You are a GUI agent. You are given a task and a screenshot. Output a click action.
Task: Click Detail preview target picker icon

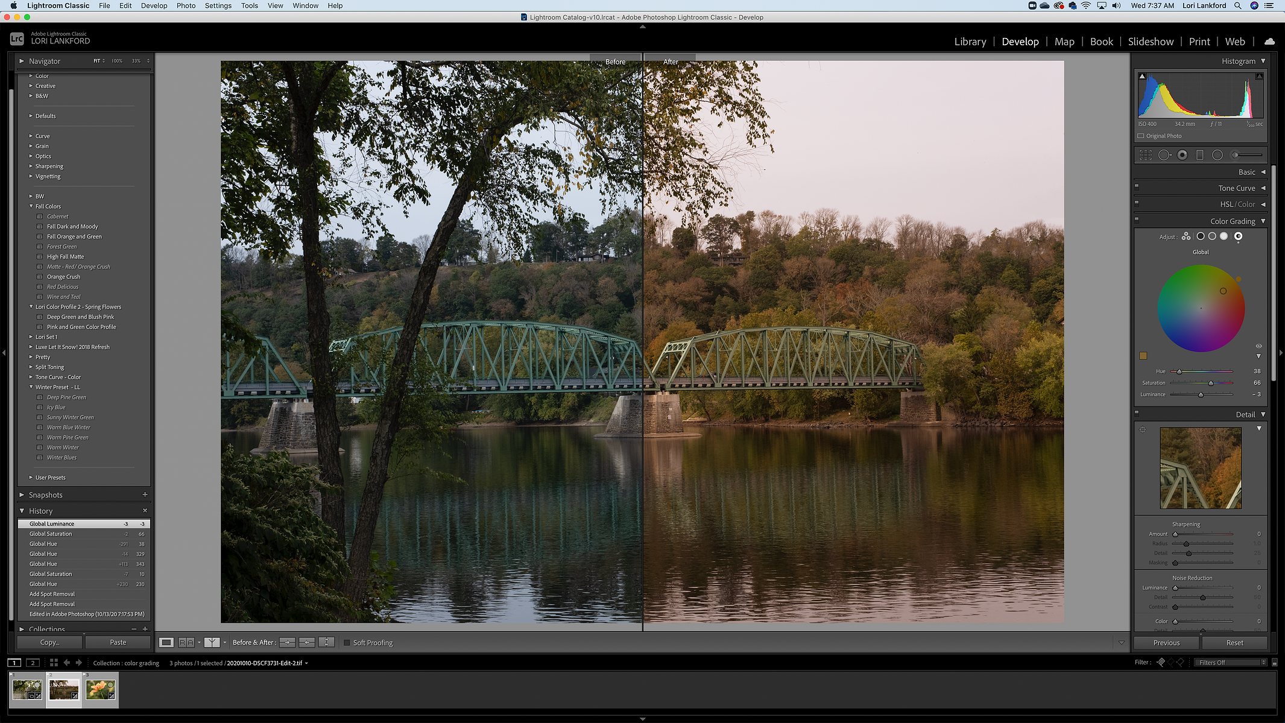pos(1143,430)
